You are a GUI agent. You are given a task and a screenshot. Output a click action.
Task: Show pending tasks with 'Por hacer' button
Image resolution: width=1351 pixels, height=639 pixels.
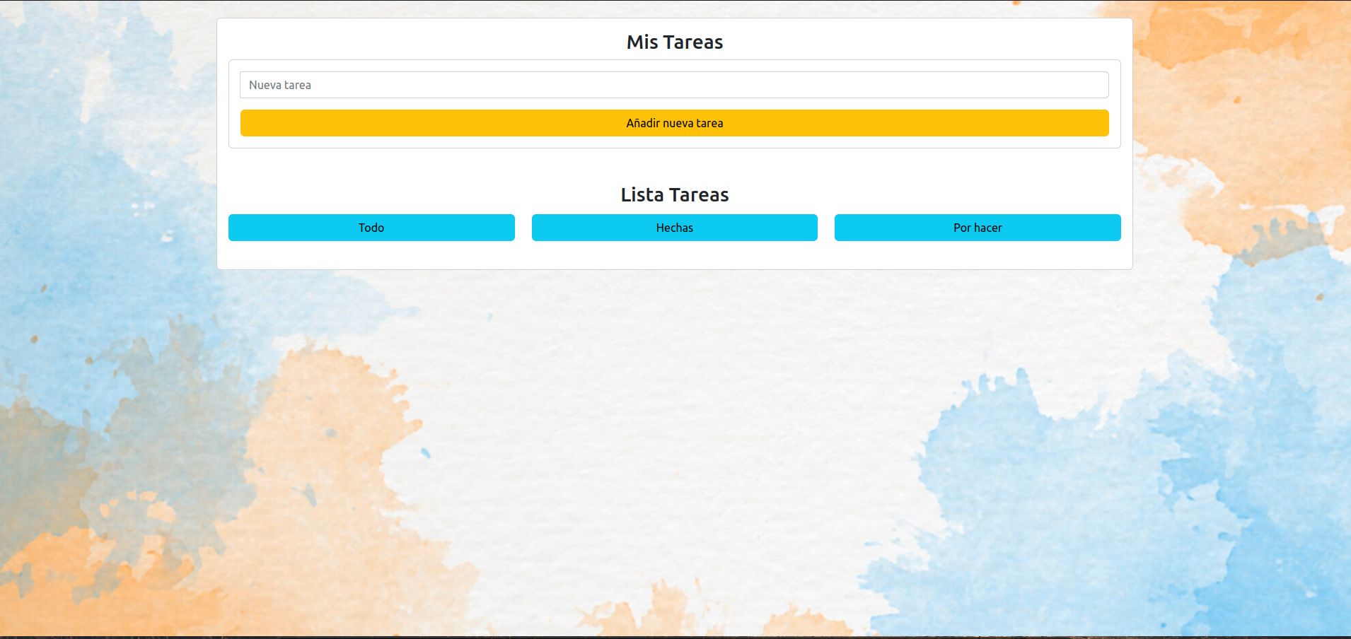tap(978, 228)
